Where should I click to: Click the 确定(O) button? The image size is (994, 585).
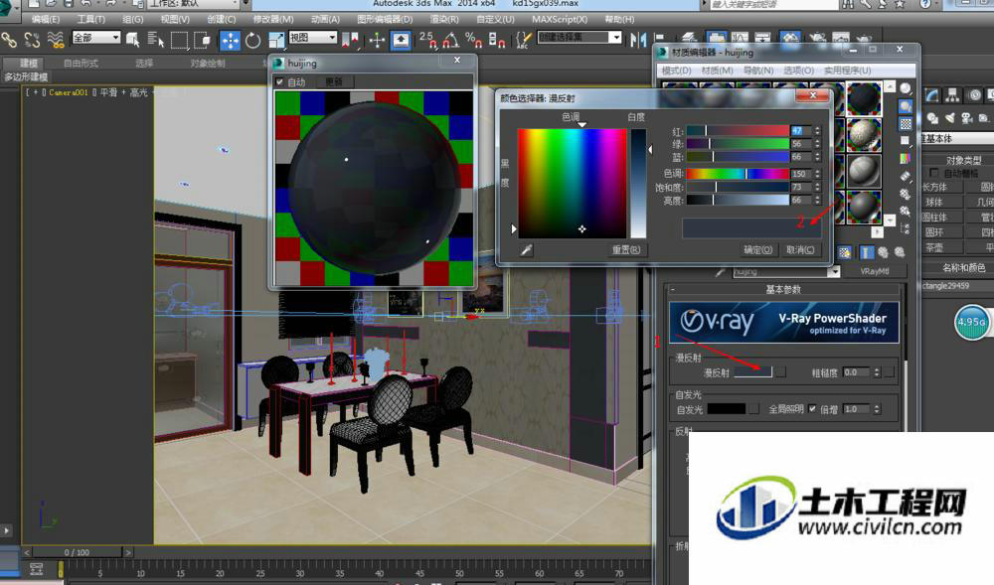(x=757, y=250)
